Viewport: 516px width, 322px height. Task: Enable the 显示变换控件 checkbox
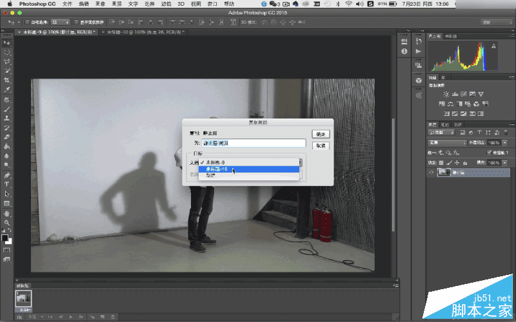pyautogui.click(x=75, y=22)
